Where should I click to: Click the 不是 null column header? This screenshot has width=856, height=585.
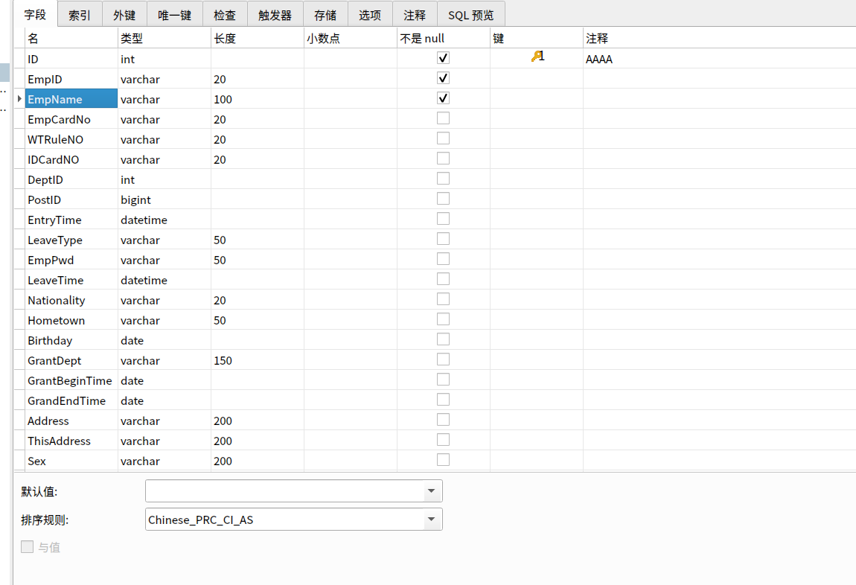pyautogui.click(x=444, y=38)
